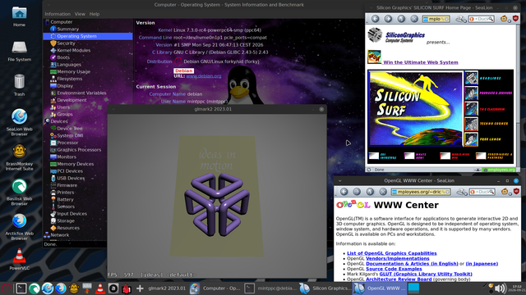526x295 pixels.
Task: Open address dropdown in Silicon Surf window
Action: [x=447, y=19]
